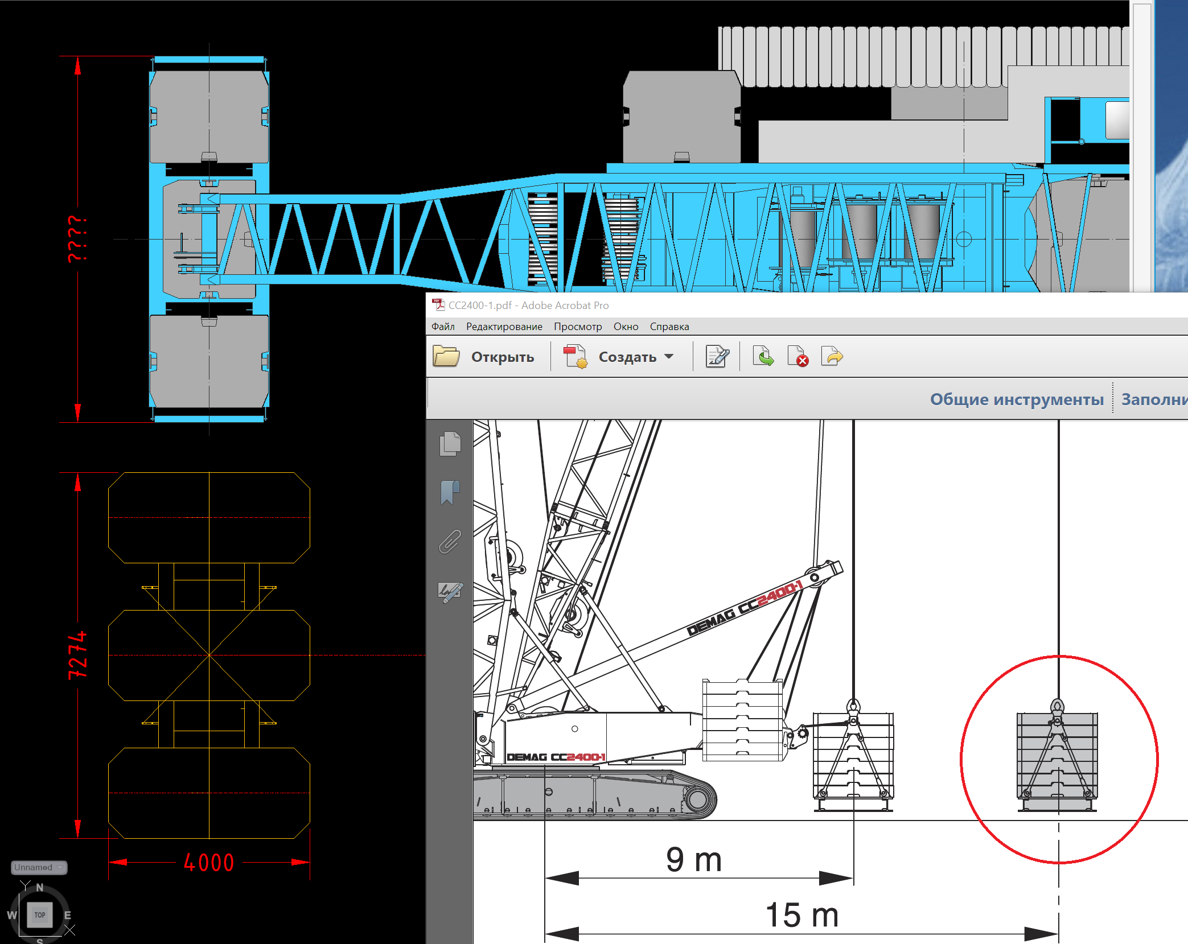This screenshot has width=1188, height=944.
Task: Click the Create PDF icon
Action: click(575, 357)
